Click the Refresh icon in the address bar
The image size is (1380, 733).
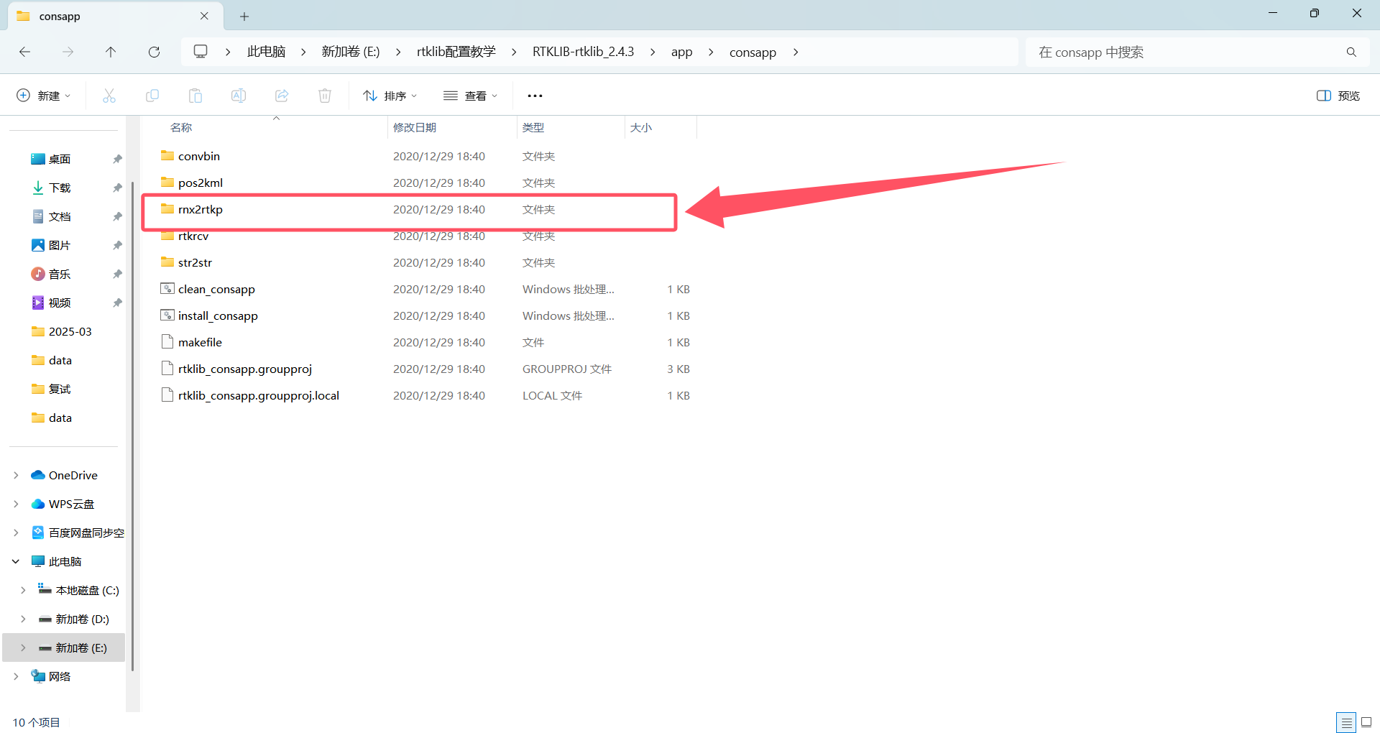pos(154,52)
